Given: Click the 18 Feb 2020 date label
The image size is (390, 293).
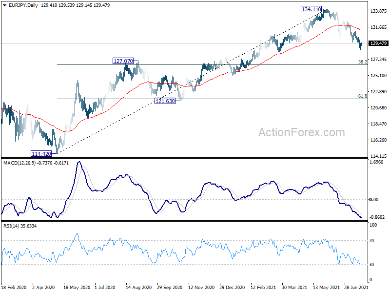Looking at the screenshot, I should (14, 288).
